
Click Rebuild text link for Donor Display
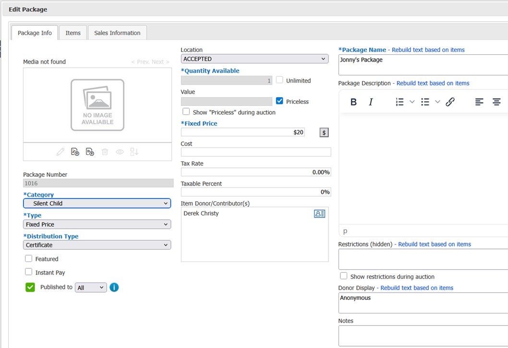(417, 288)
